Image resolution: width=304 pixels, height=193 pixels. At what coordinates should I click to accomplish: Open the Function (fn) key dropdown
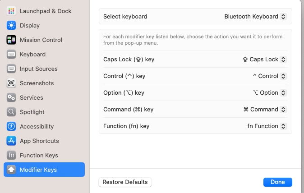tap(267, 126)
